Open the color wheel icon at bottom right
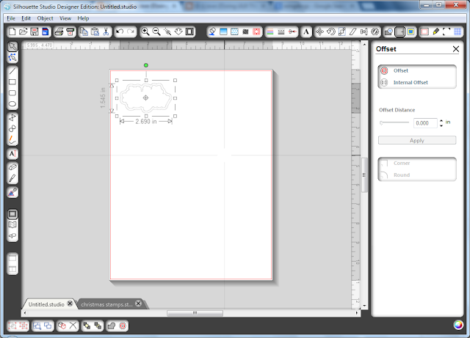470x338 pixels. pyautogui.click(x=458, y=325)
